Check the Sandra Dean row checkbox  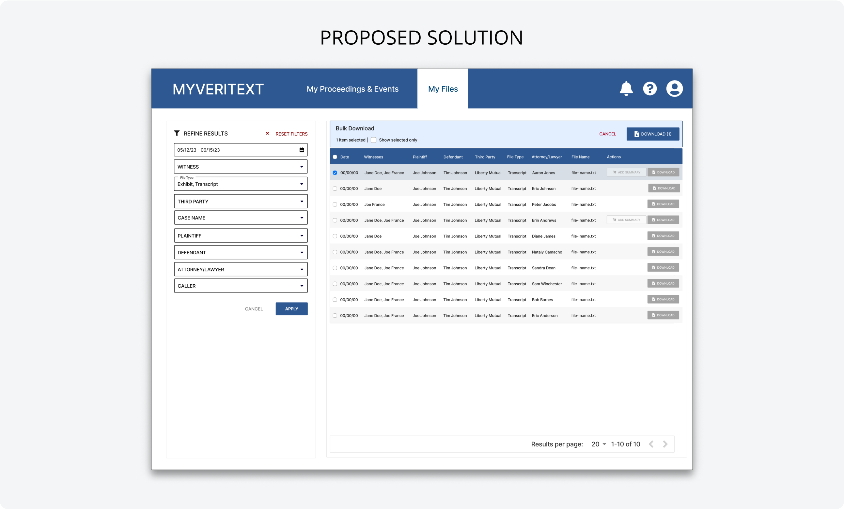point(335,268)
